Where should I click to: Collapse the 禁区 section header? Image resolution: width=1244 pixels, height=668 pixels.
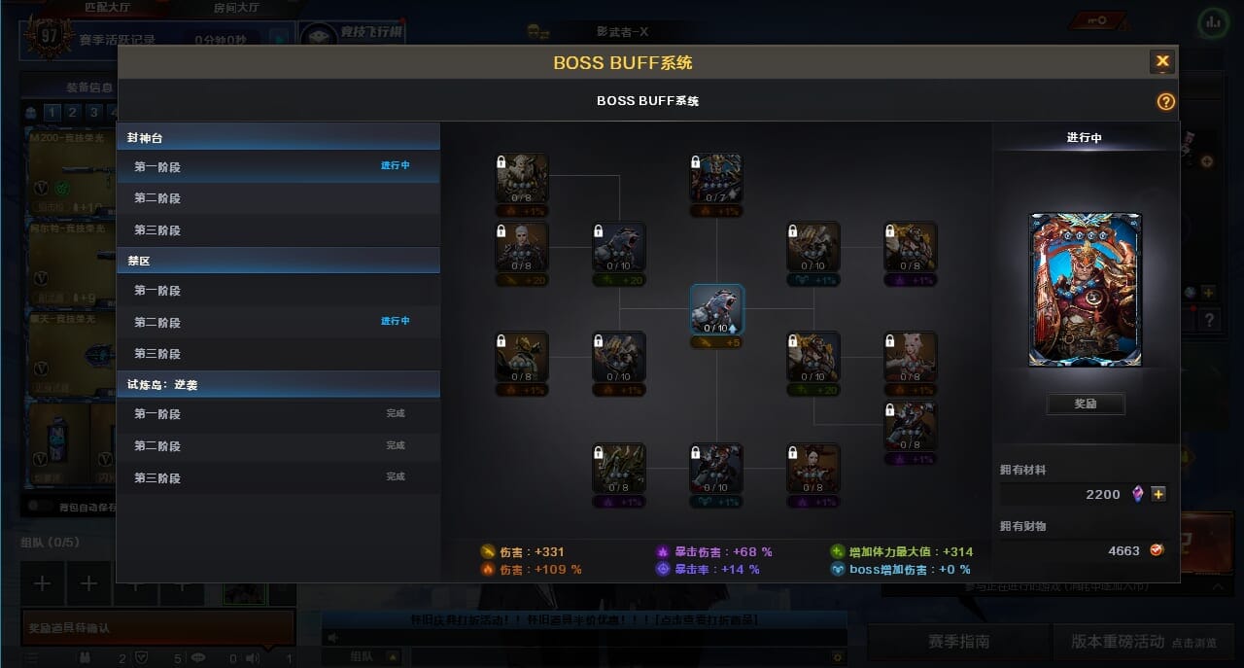[x=278, y=262]
